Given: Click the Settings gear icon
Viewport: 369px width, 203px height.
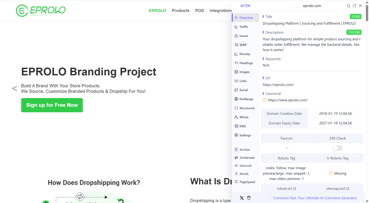Looking at the screenshot, I should [x=236, y=135].
